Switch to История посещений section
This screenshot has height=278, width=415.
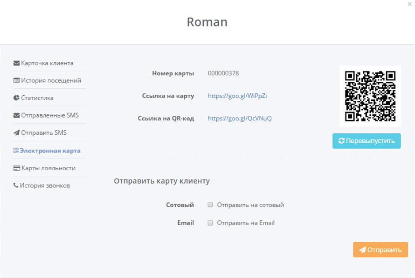[51, 80]
